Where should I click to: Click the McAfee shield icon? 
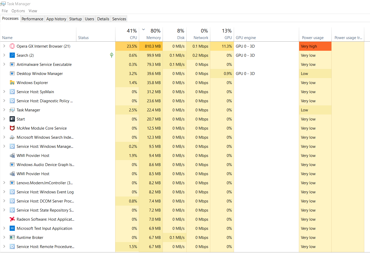click(x=12, y=128)
